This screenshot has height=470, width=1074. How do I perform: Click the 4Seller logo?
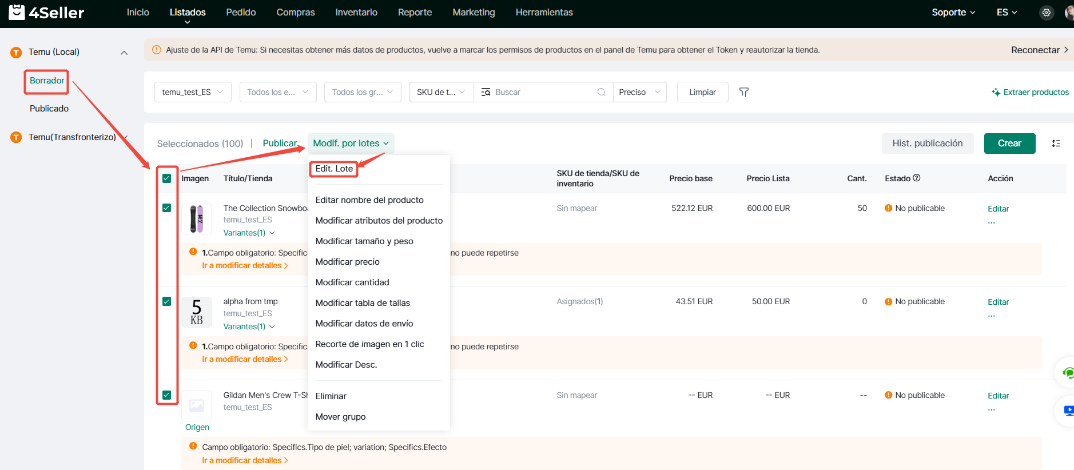[46, 12]
